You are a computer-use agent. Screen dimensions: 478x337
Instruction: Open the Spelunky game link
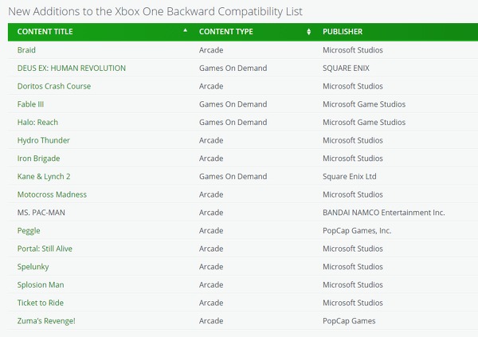click(x=34, y=267)
